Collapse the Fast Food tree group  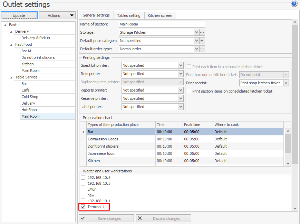[x=11, y=45]
